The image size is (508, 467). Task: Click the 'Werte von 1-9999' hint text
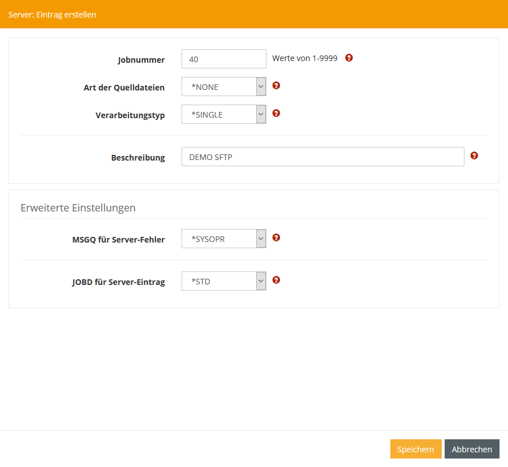[305, 58]
